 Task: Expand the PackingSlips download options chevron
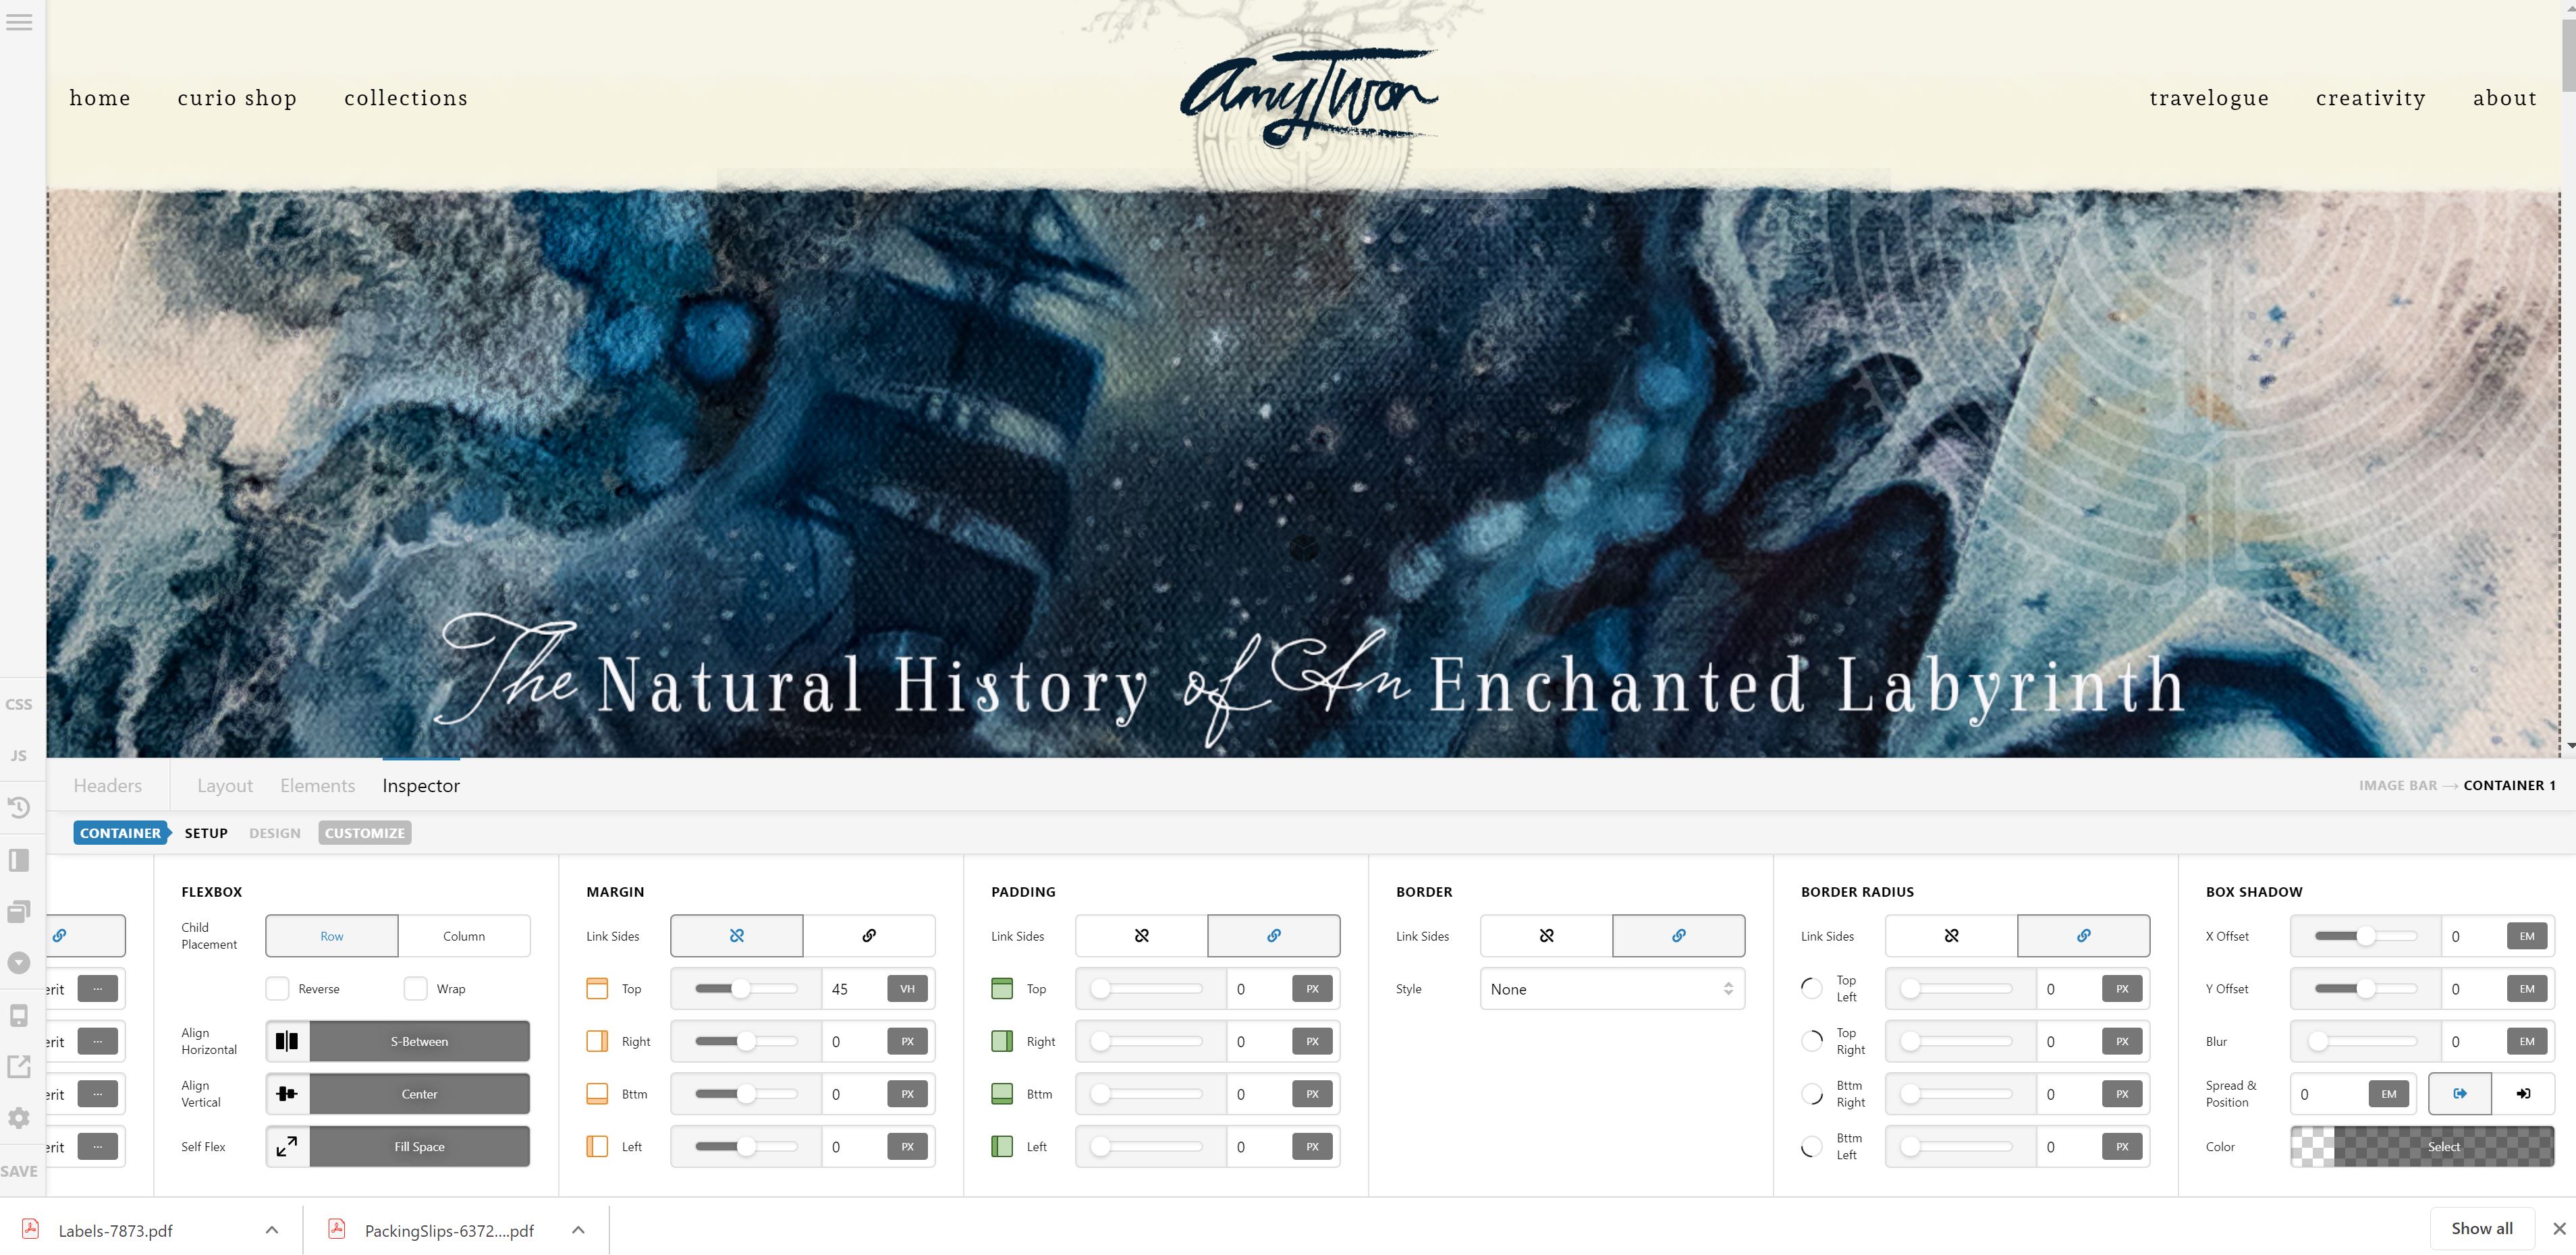pos(578,1230)
